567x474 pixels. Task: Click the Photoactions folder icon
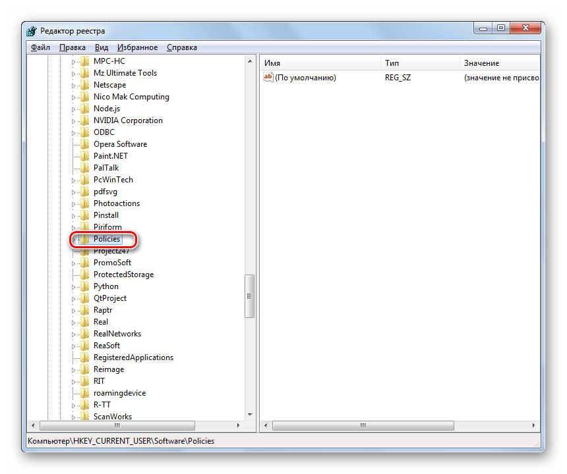pyautogui.click(x=85, y=203)
